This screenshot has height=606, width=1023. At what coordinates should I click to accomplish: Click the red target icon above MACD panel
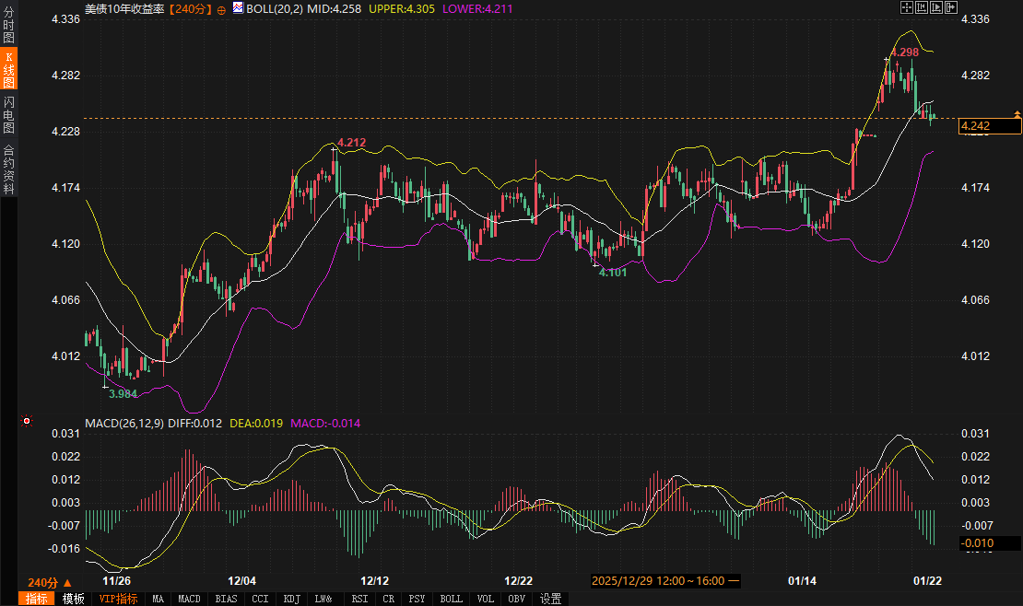click(x=27, y=421)
